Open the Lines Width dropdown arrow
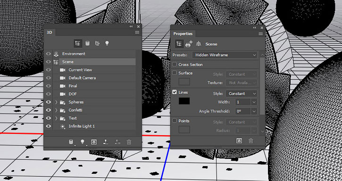The image size is (342, 181). point(254,102)
